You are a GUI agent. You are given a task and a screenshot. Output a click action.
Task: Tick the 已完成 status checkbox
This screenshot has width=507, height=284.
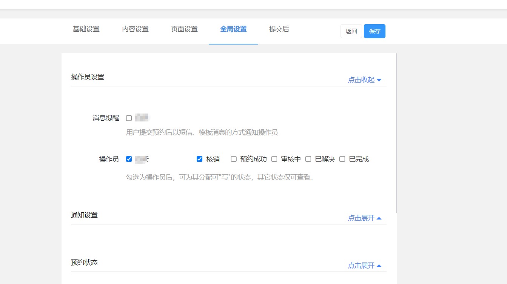(342, 159)
